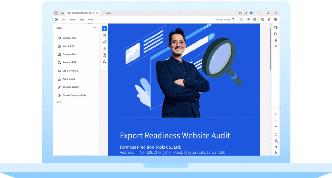This screenshot has width=332, height=178.
Task: Rotate the page using the rotate icon
Action: pos(276,134)
